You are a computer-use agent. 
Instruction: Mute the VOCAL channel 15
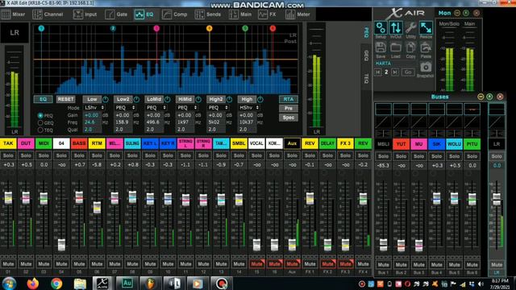point(256,263)
